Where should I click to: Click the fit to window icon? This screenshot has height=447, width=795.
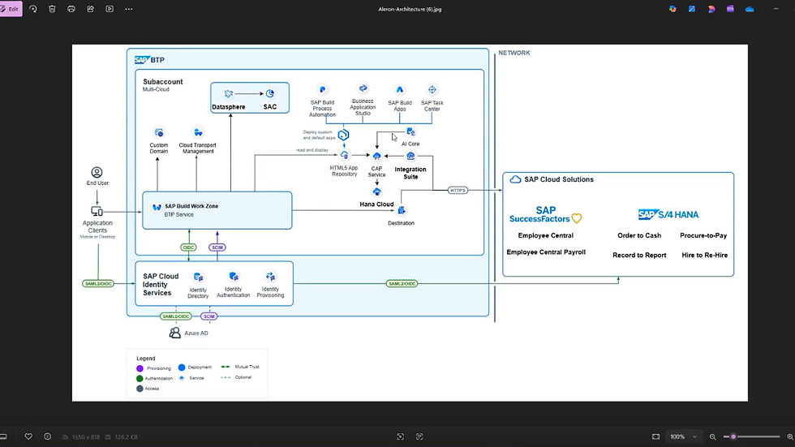click(x=655, y=436)
